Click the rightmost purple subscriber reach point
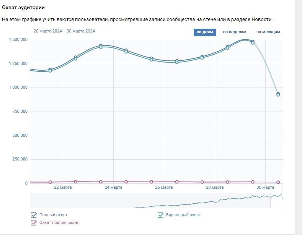The image size is (302, 235). (278, 182)
